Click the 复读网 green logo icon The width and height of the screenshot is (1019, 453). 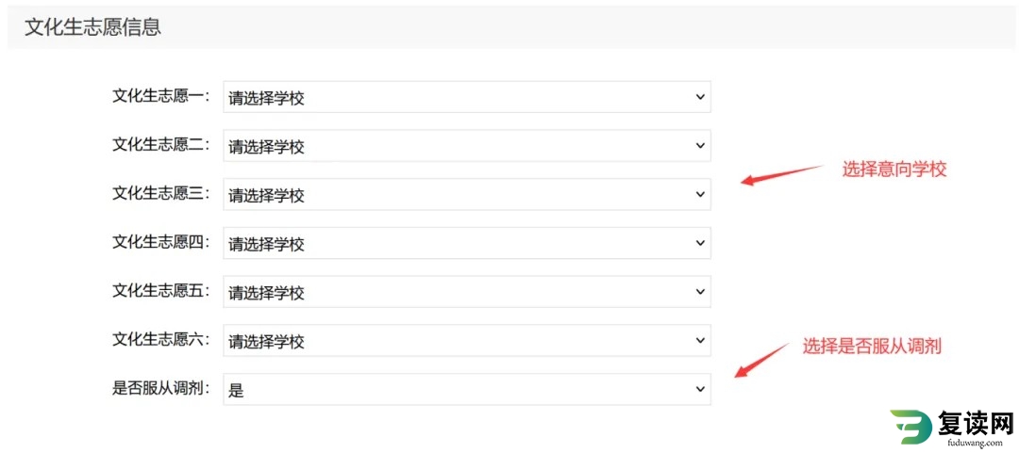click(x=910, y=428)
